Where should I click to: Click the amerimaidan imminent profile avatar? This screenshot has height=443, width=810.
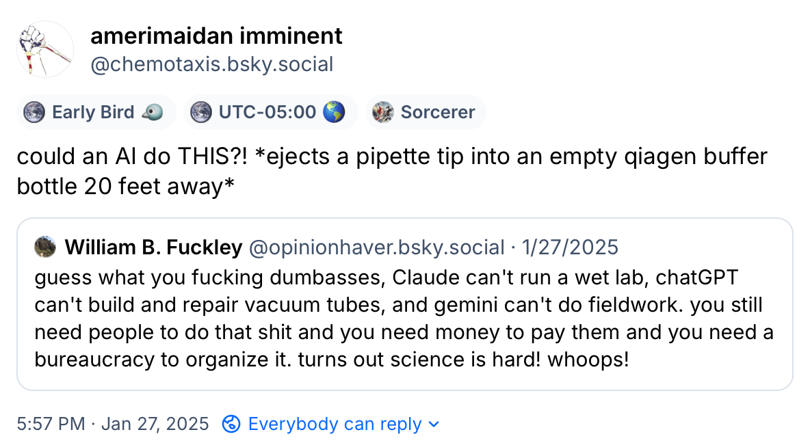(45, 49)
